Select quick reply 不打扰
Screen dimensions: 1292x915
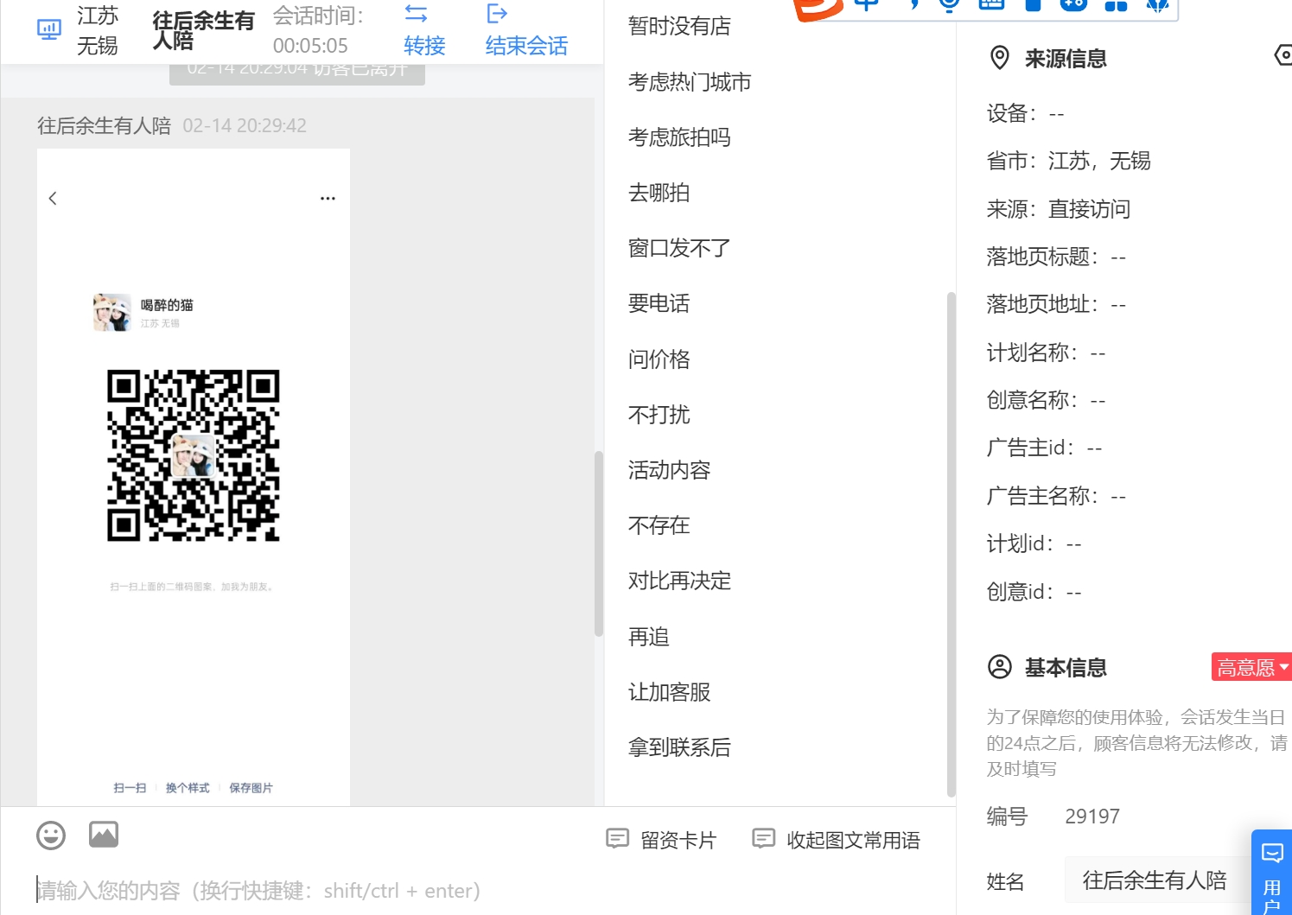(659, 415)
